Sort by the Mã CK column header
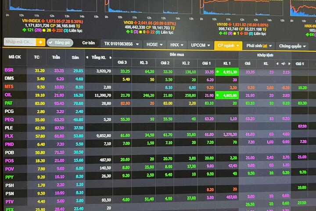316x211 pixels. 14,57
